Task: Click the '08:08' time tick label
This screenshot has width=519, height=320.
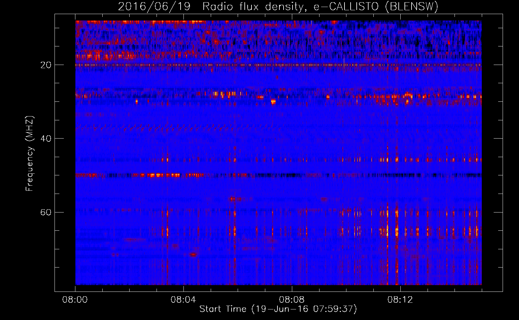Action: (x=292, y=300)
